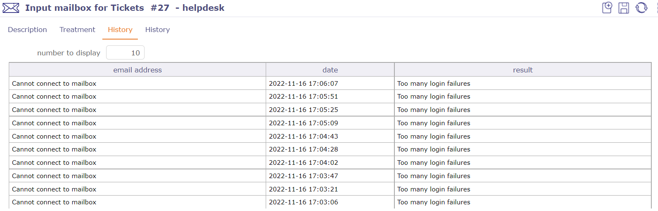Switch to the Treatment tab

click(77, 30)
